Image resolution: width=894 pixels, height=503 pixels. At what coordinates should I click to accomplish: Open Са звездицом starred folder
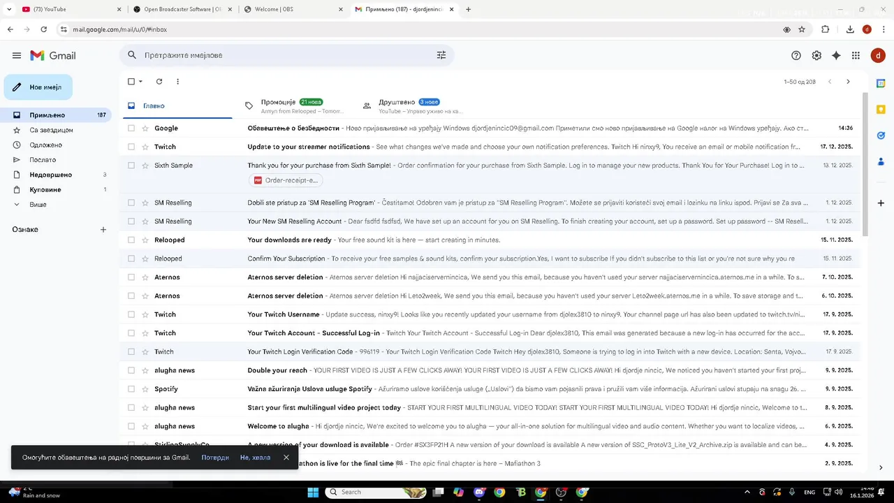[51, 130]
